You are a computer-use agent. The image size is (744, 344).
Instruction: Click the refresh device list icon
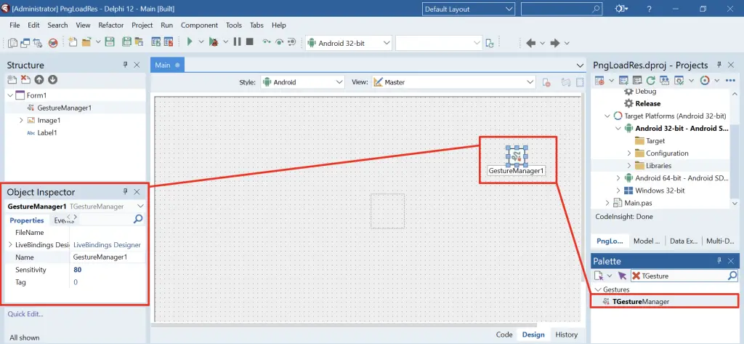(x=490, y=43)
